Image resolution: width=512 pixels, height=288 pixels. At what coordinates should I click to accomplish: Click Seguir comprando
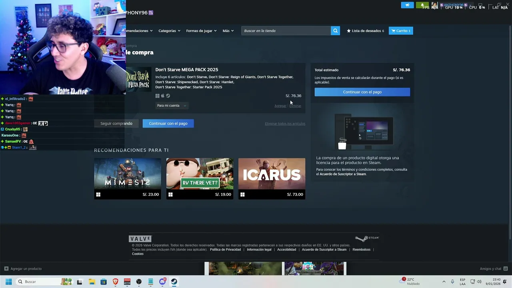point(116,124)
